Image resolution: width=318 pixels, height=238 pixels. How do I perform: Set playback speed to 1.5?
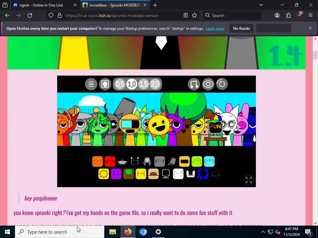pyautogui.click(x=143, y=84)
